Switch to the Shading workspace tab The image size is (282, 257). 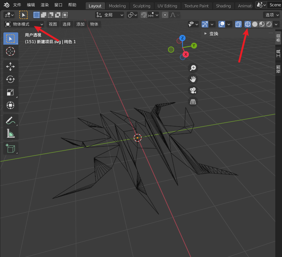[x=224, y=6]
